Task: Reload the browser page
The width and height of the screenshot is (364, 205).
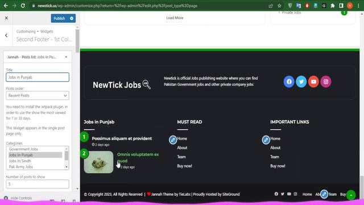Action: (x=23, y=6)
